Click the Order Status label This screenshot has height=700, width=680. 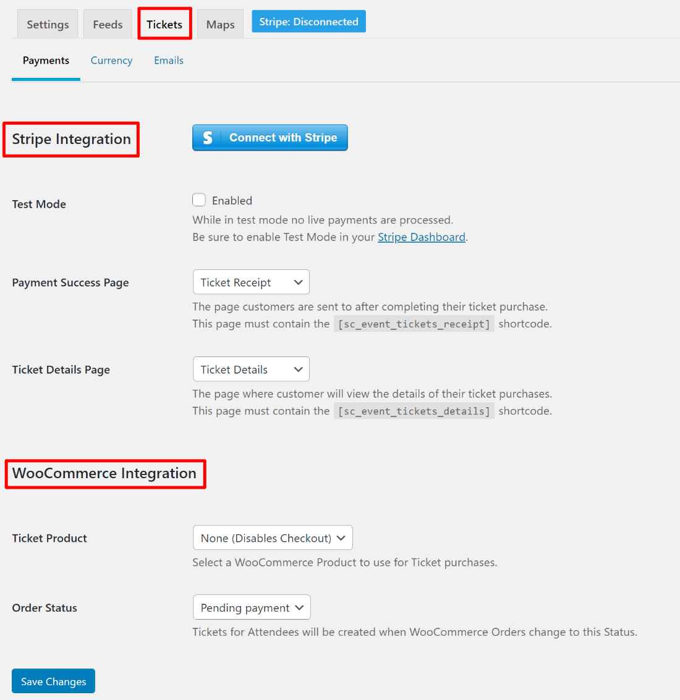click(45, 607)
